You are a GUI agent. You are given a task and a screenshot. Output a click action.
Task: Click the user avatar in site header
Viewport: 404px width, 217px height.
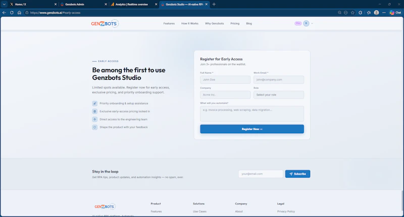(x=306, y=23)
